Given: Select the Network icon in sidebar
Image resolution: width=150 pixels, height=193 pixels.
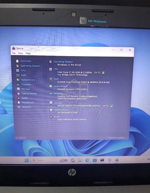Looking at the screenshot, I should point(19,107).
